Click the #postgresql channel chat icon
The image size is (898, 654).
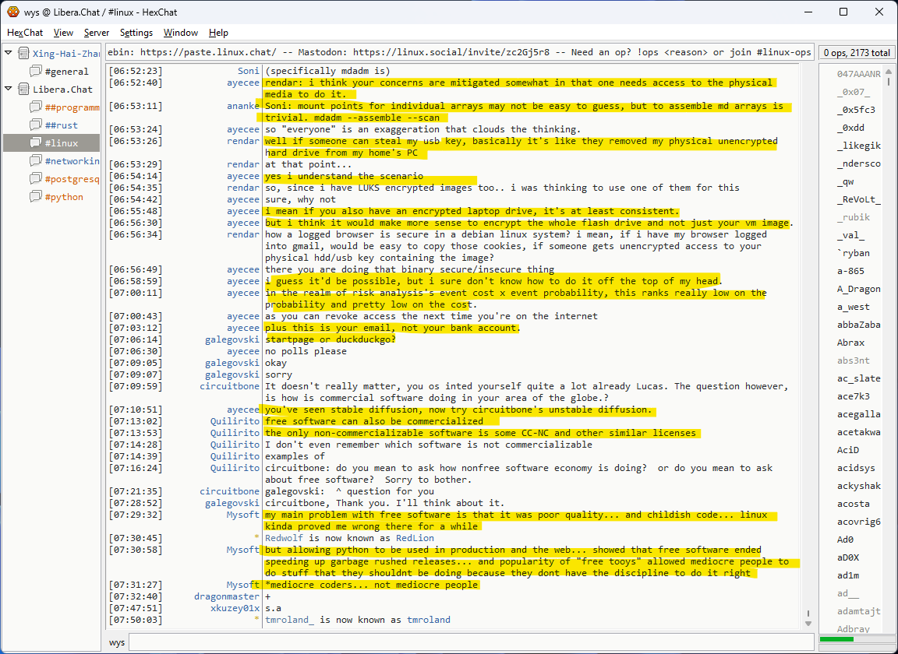click(35, 179)
